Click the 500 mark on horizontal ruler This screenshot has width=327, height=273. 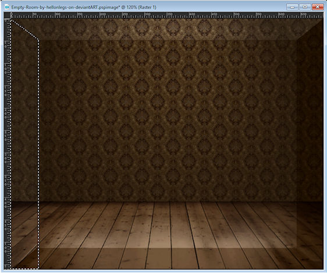237,15
